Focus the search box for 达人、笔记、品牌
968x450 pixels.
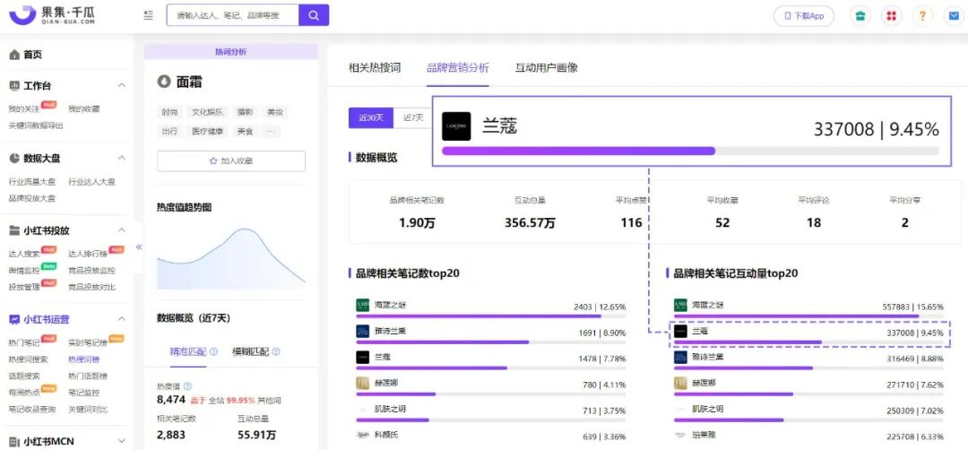pyautogui.click(x=233, y=15)
